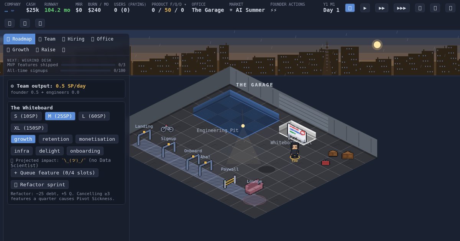Choose the infra feature category

pos(21,151)
